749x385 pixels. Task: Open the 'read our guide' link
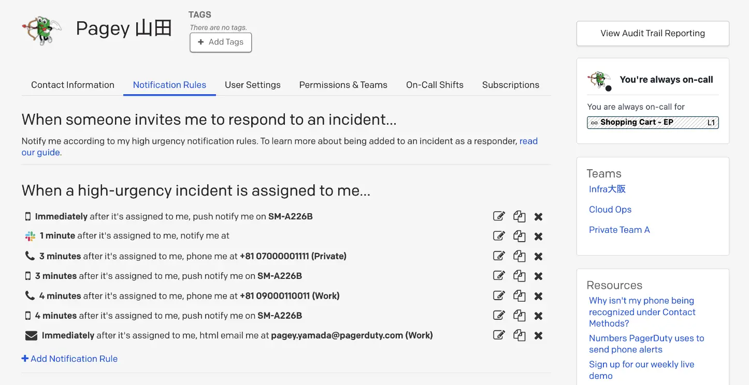(528, 141)
